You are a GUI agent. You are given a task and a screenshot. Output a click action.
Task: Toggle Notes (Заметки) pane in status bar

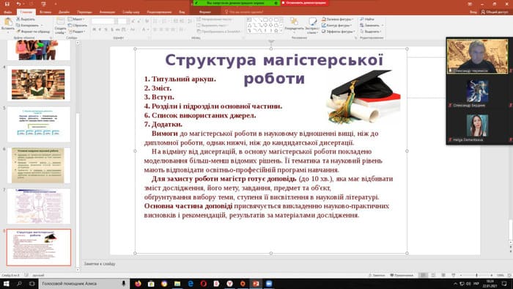(x=376, y=275)
